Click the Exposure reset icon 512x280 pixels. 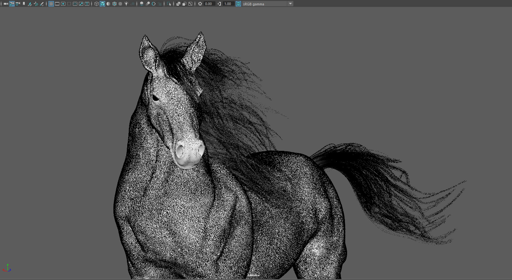(200, 4)
